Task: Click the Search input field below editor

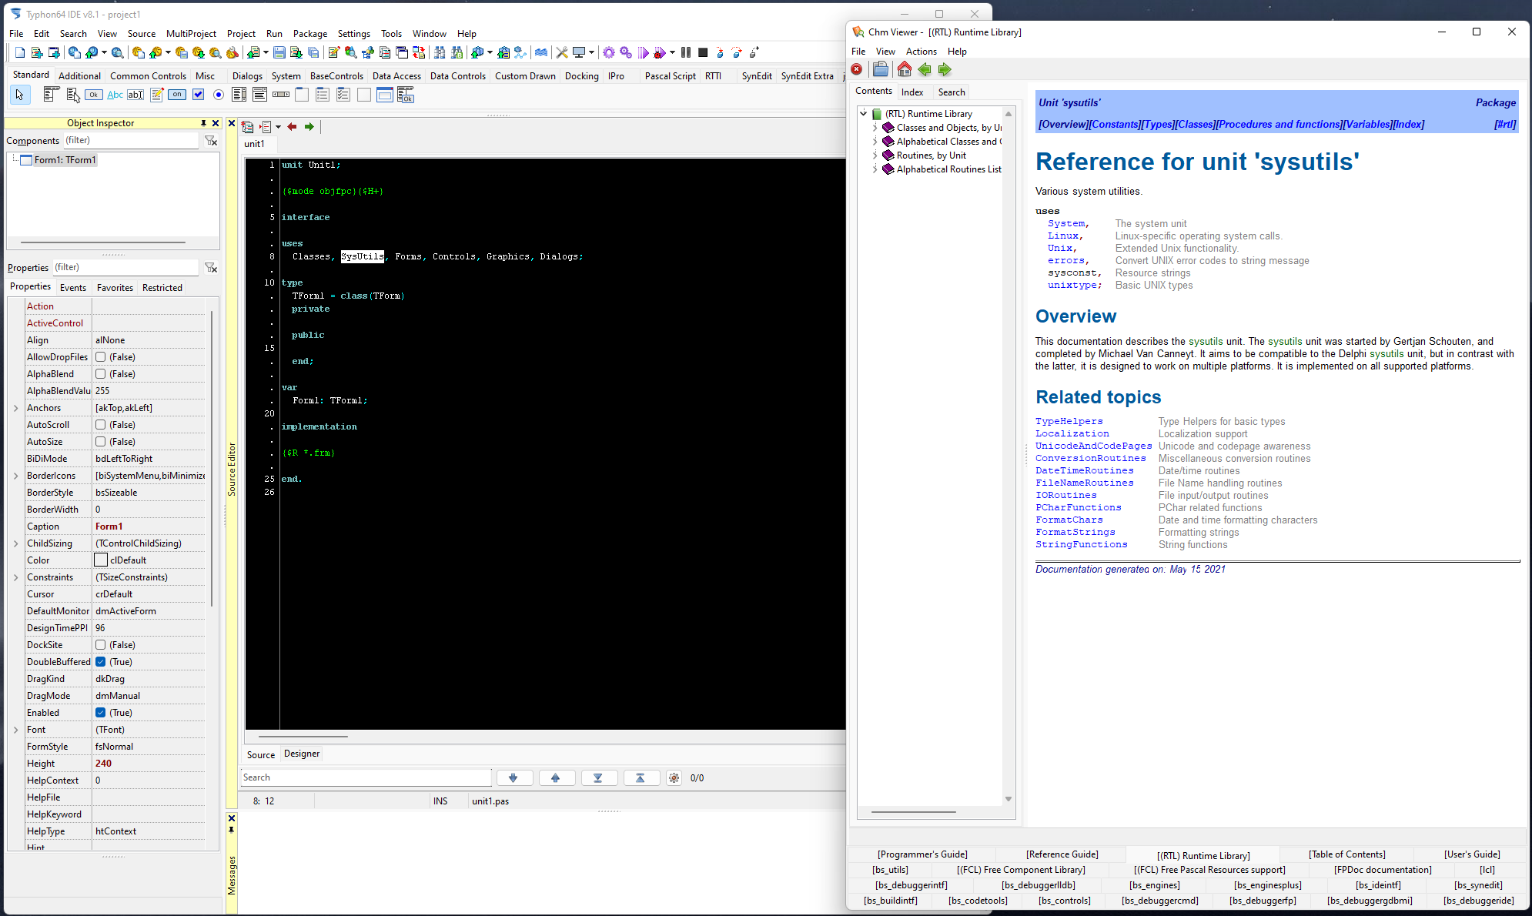Action: click(x=366, y=777)
